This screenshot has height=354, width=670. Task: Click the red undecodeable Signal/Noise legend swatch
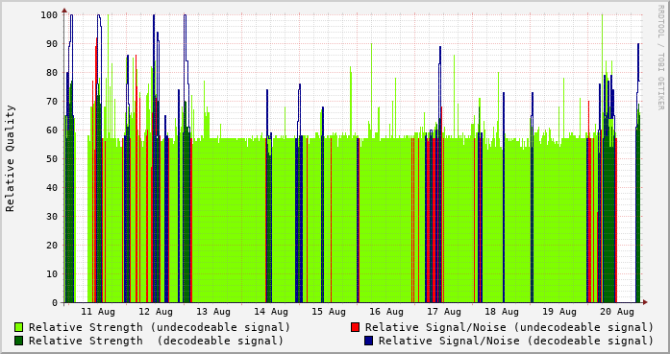[x=355, y=327]
